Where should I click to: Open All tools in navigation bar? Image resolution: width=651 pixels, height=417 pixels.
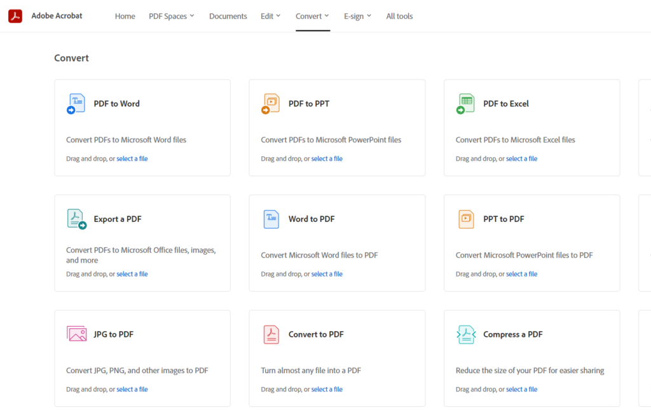click(x=399, y=16)
